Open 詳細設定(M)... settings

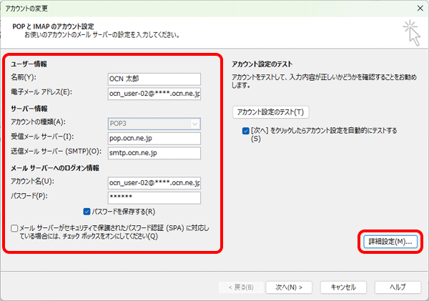(x=388, y=242)
